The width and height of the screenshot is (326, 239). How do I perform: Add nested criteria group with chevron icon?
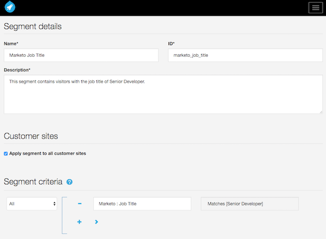click(97, 222)
